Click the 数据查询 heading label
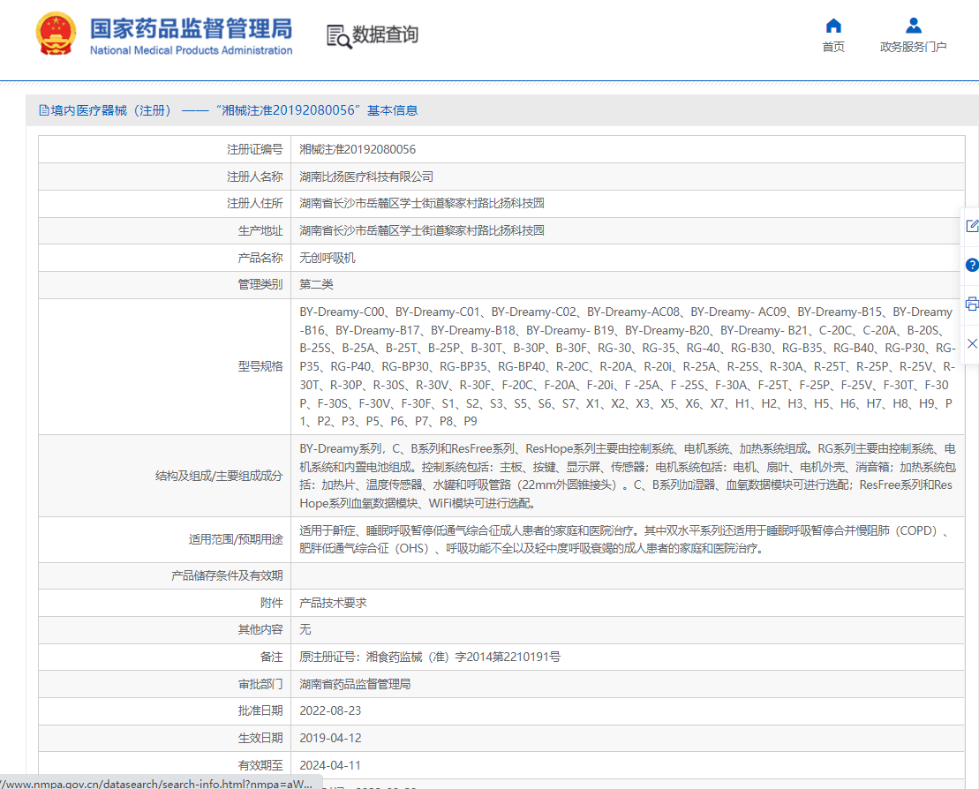The width and height of the screenshot is (979, 789). pos(385,34)
